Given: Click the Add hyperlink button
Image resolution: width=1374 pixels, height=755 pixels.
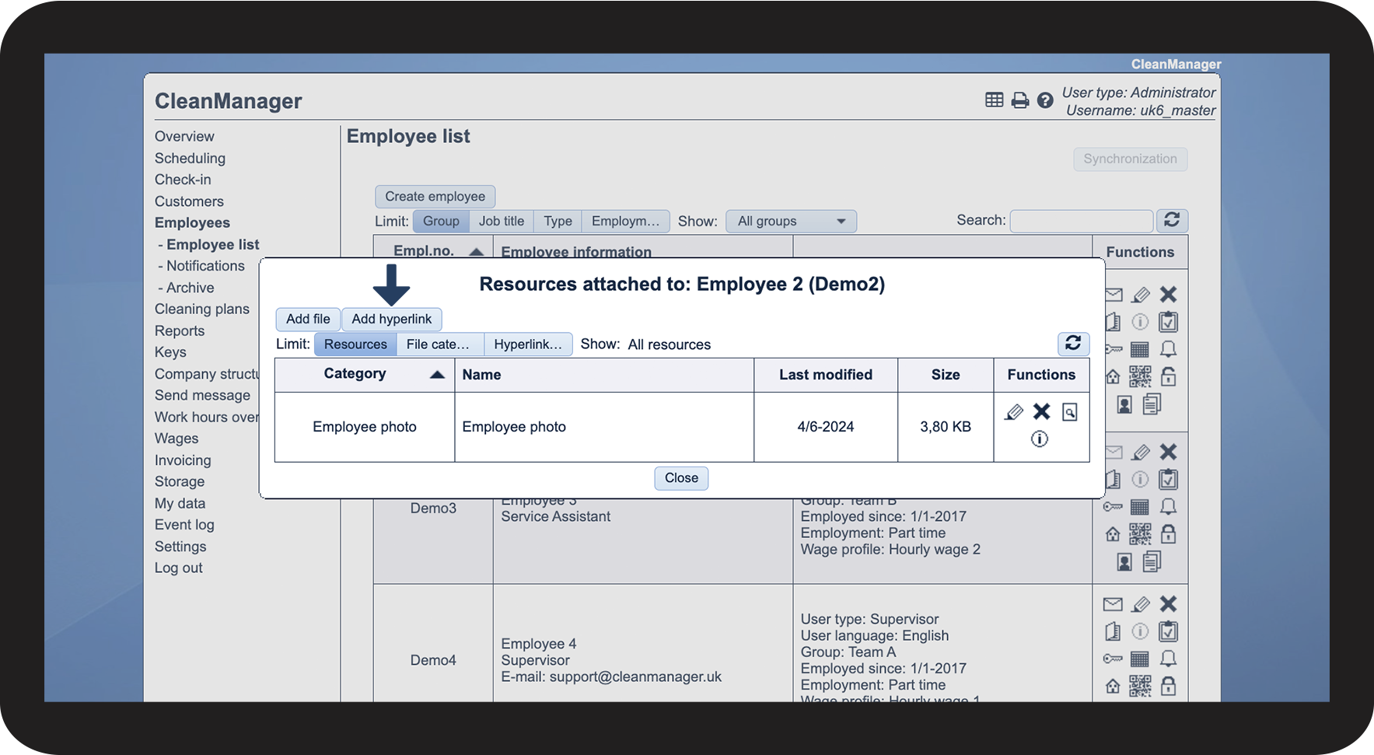Looking at the screenshot, I should click(391, 319).
